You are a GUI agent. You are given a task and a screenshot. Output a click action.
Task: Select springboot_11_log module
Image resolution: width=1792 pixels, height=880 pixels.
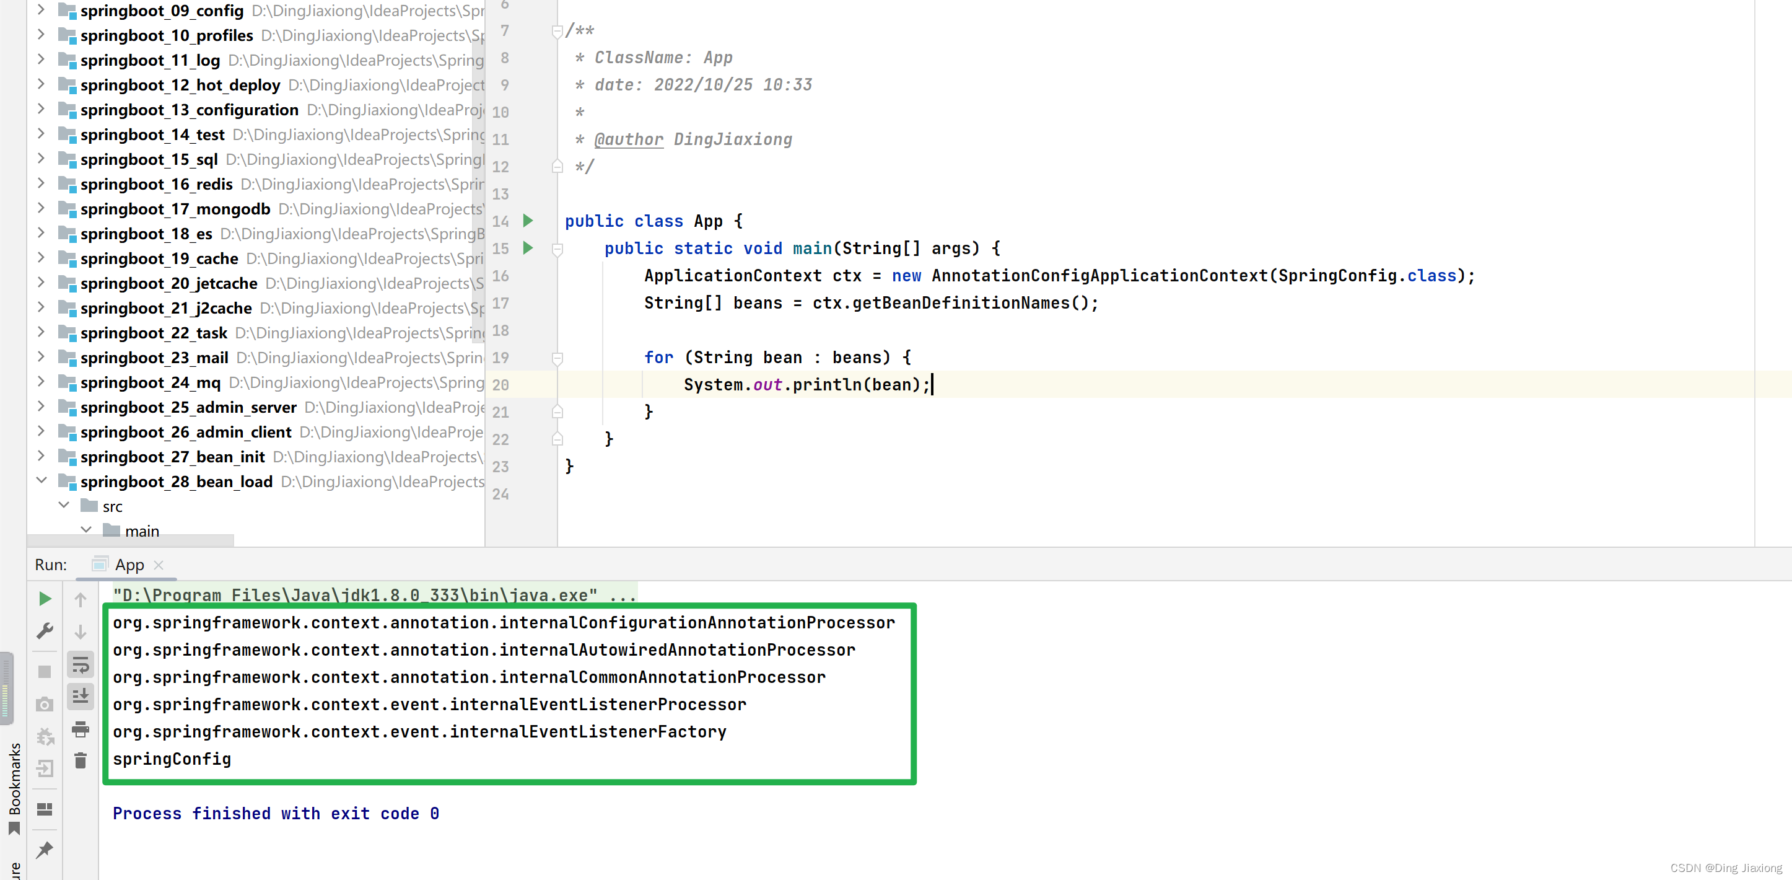coord(151,61)
